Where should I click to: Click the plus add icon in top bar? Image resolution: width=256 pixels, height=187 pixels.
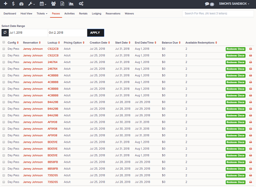point(6,3)
